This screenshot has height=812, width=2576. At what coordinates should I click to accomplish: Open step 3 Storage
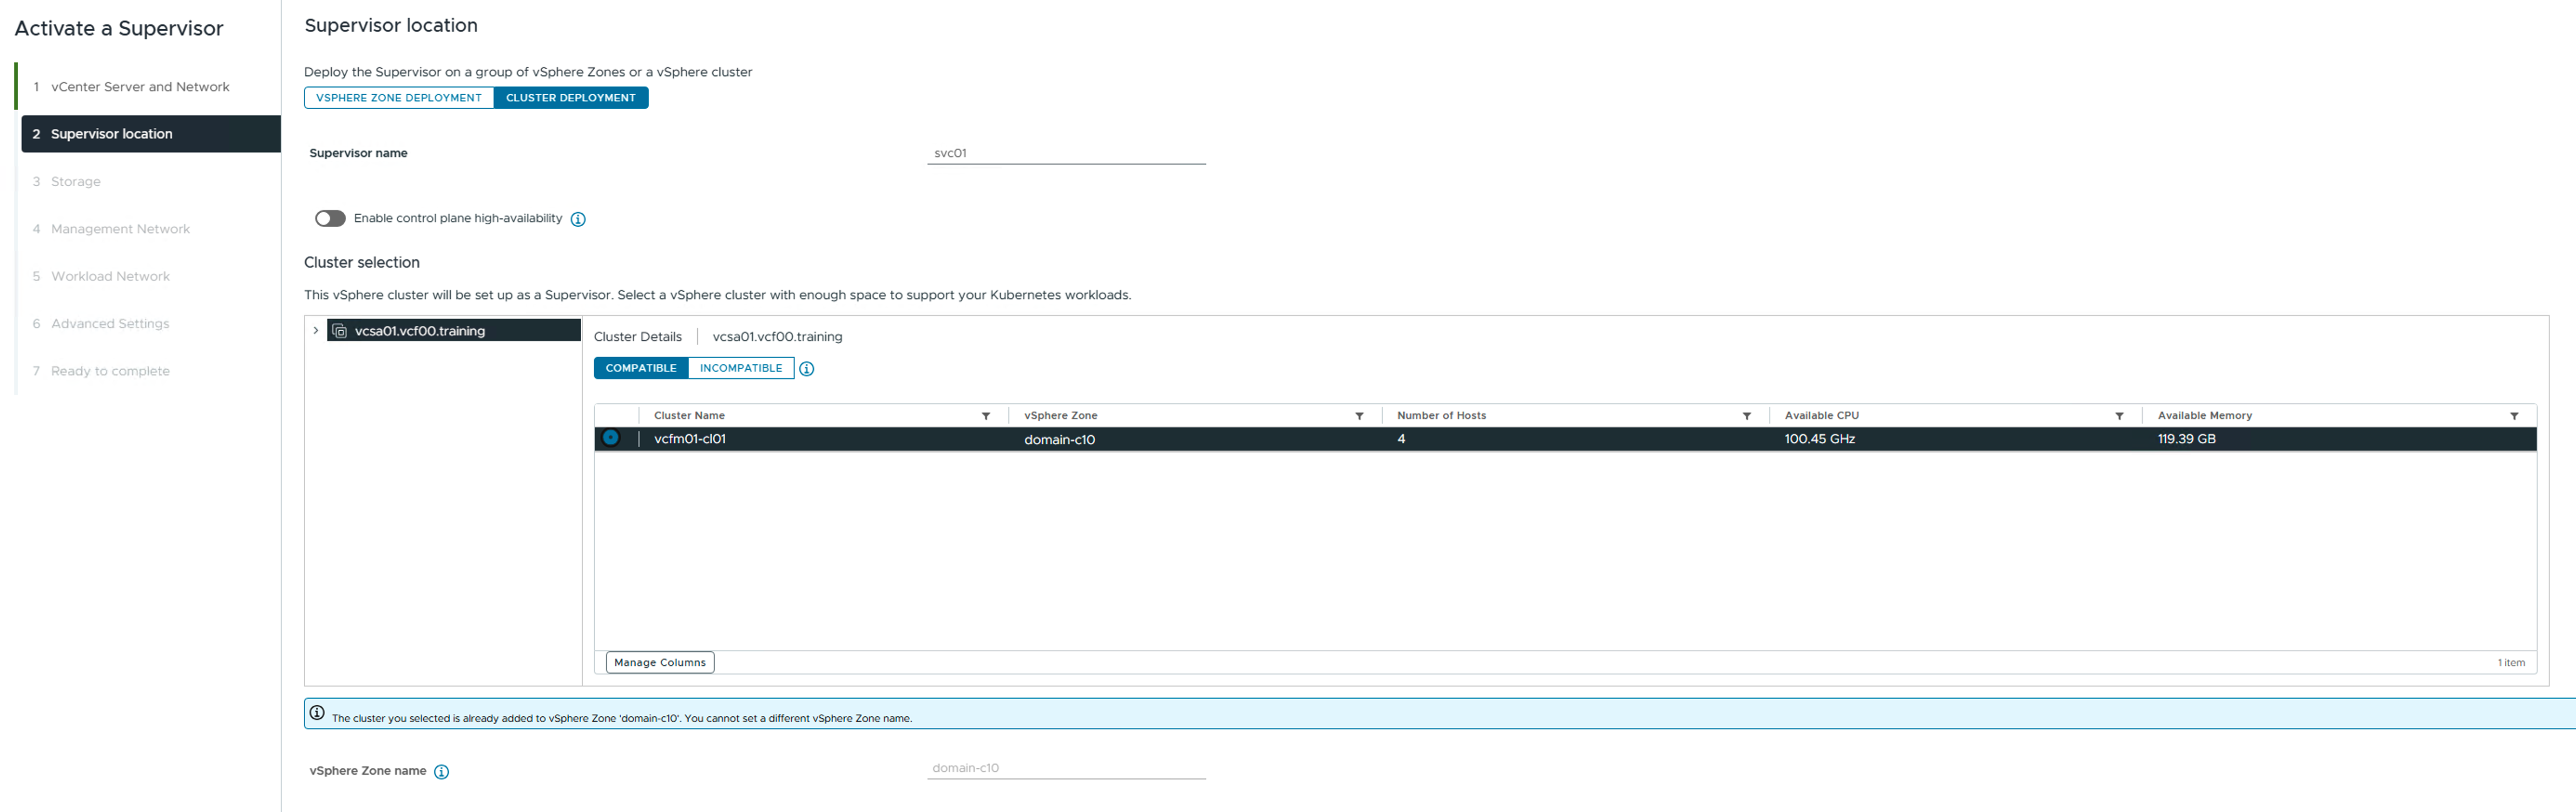tap(76, 182)
